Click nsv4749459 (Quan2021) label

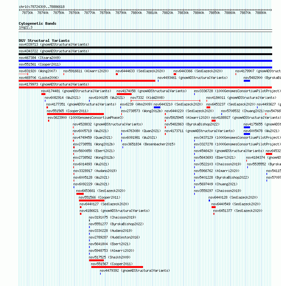(x=93, y=138)
